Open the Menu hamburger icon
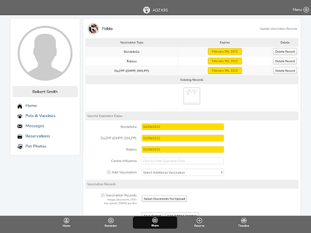311x233 pixels. (x=306, y=10)
